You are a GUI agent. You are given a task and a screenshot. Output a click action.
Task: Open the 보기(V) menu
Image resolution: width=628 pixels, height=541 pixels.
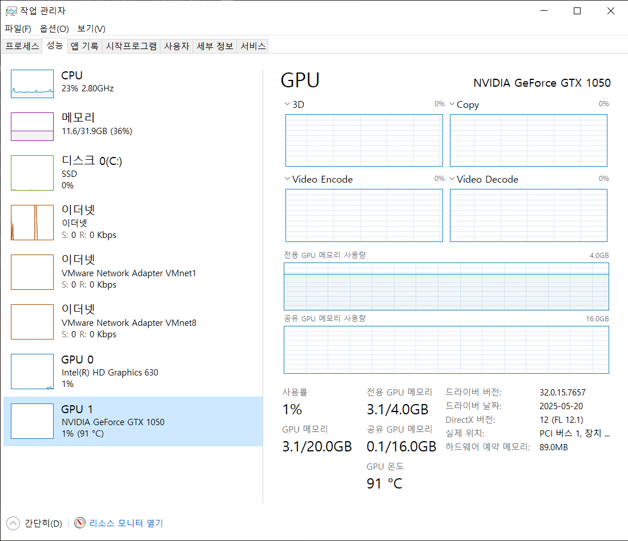(91, 29)
